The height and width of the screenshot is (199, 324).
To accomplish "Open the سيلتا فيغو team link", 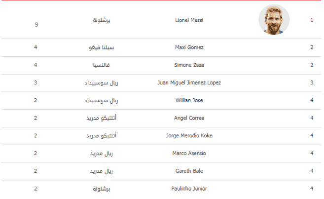I will pos(102,47).
